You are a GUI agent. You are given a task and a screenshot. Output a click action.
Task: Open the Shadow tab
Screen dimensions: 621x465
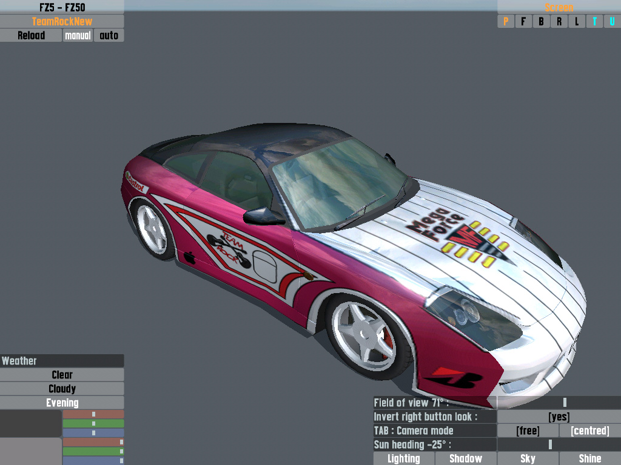tap(466, 459)
